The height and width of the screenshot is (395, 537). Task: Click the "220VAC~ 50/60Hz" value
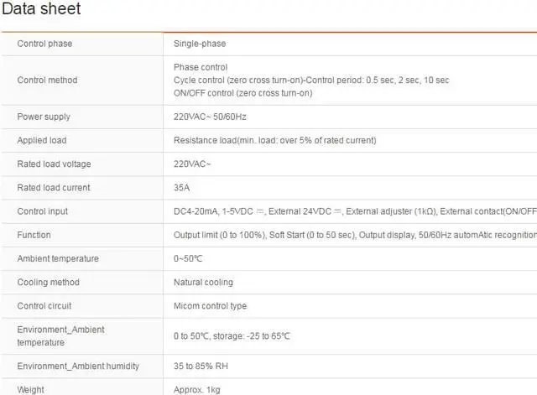[211, 117]
